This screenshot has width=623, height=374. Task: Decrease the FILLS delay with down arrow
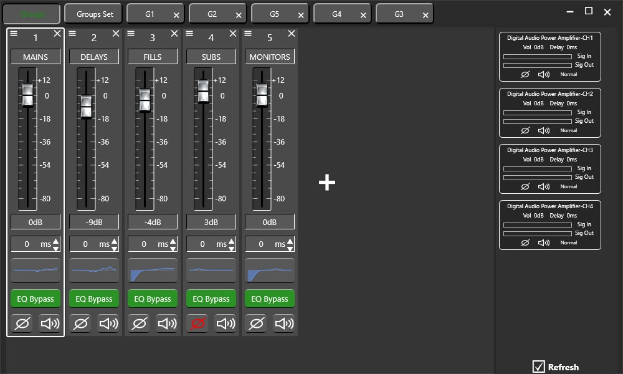click(173, 248)
